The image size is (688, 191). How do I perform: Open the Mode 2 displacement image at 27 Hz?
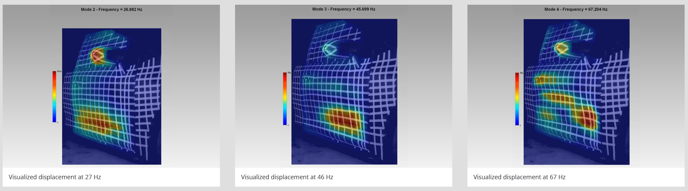111,86
